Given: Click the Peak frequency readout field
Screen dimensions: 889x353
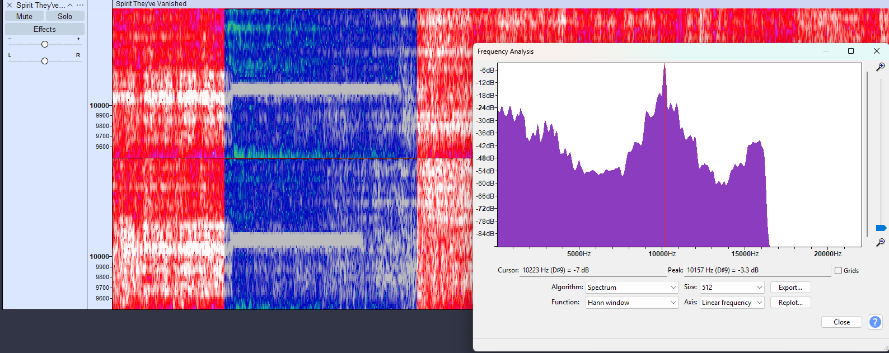Looking at the screenshot, I should click(757, 270).
